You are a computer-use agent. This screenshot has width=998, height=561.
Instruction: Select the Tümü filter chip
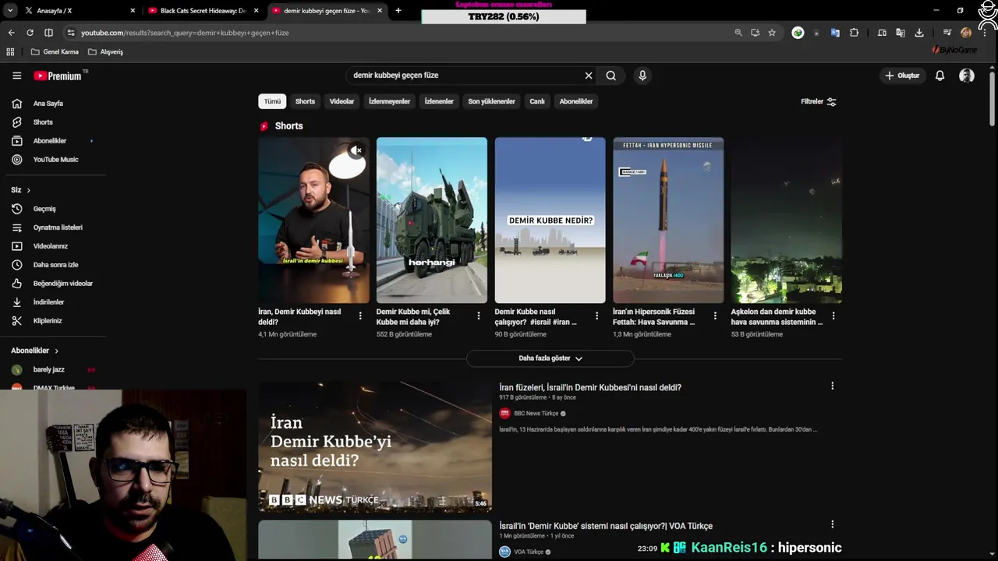point(272,101)
